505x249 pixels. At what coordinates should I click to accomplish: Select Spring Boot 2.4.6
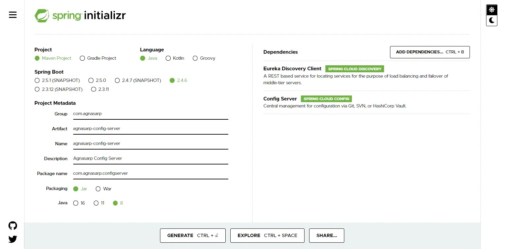click(x=178, y=80)
